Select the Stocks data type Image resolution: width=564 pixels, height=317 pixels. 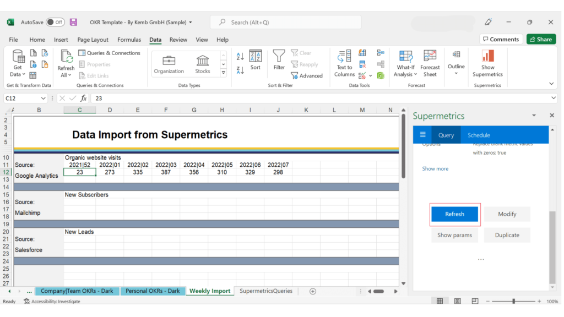pyautogui.click(x=203, y=64)
